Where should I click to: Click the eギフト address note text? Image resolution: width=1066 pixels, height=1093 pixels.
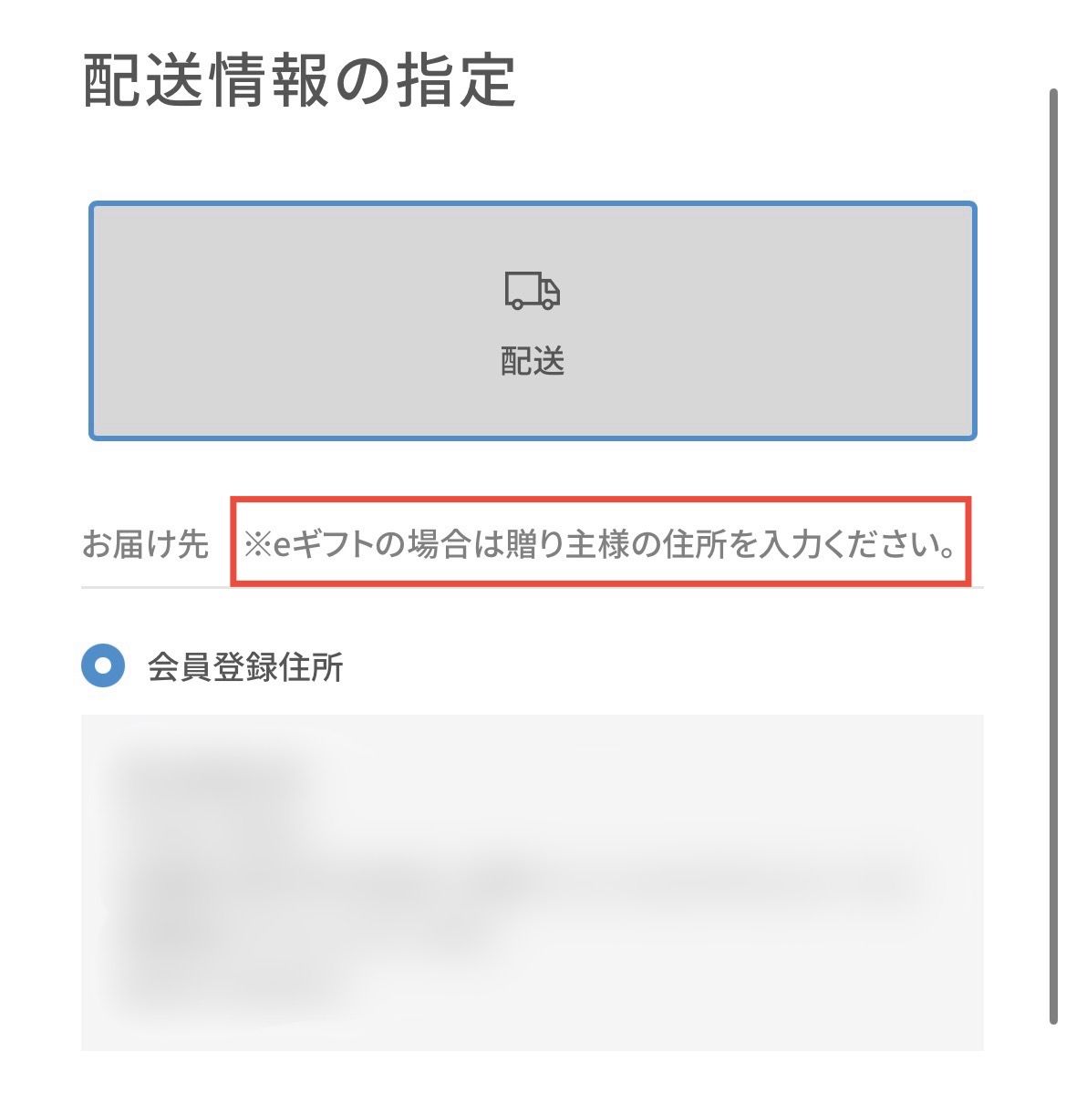(x=600, y=543)
